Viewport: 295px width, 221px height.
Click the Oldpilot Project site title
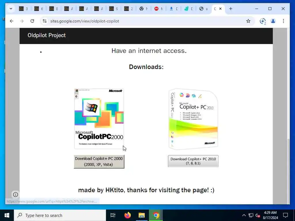[x=47, y=35]
